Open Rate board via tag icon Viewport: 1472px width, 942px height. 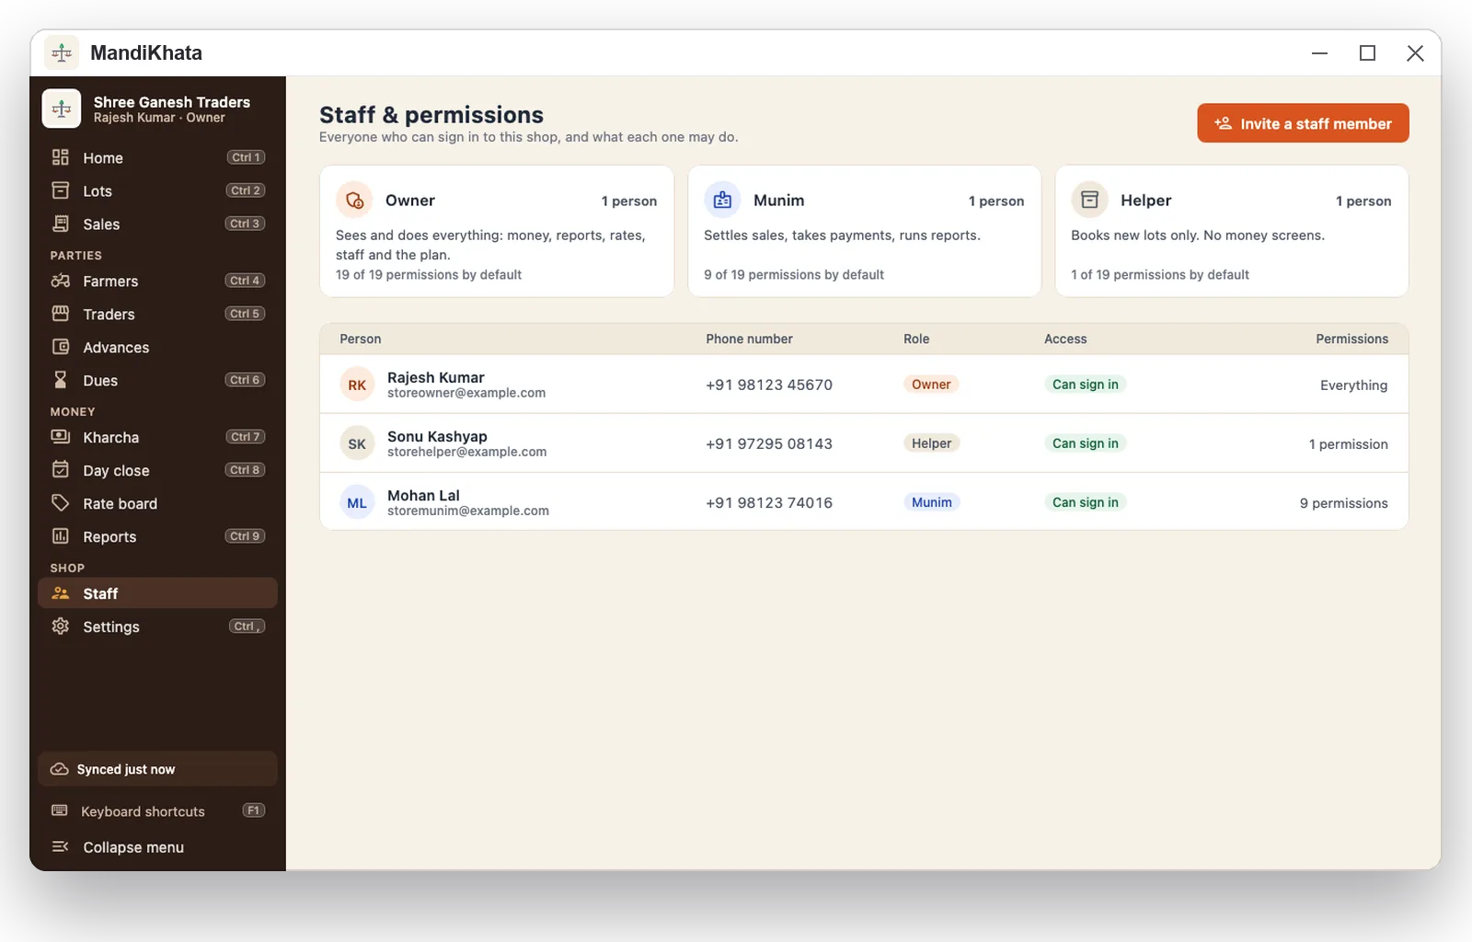point(61,503)
